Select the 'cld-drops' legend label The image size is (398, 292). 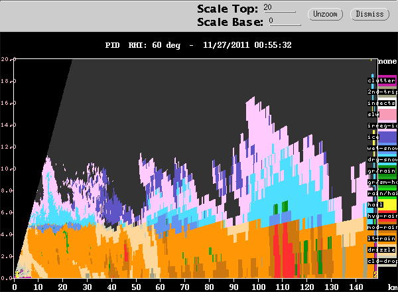[383, 261]
